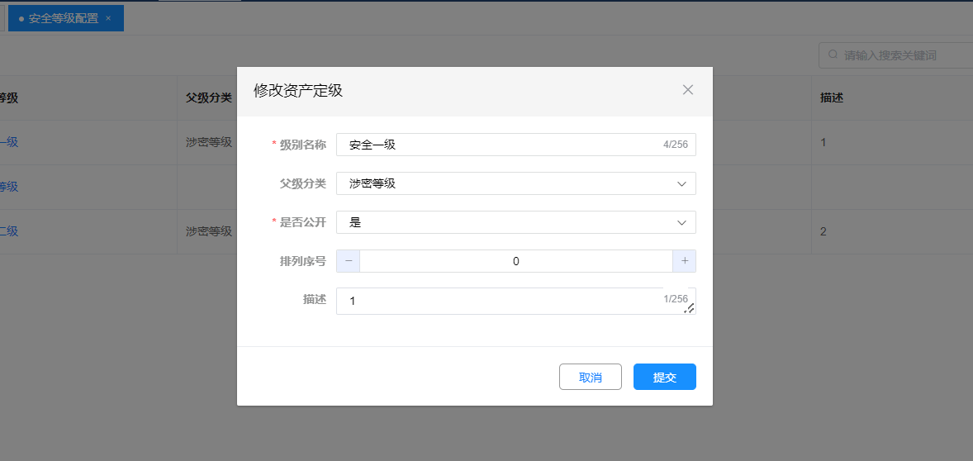Close the 安全等级配置 tab
This screenshot has width=973, height=461.
click(108, 18)
